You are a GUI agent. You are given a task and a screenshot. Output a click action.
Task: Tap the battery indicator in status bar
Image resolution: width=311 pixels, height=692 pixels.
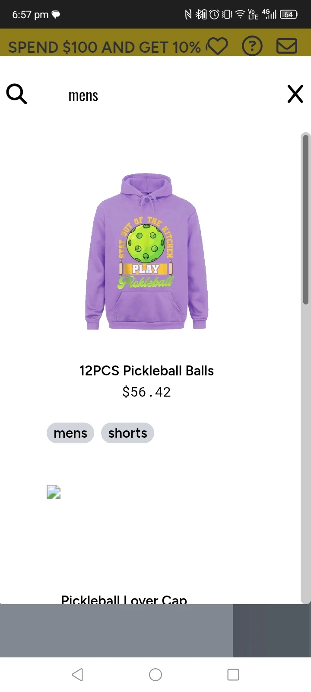289,15
